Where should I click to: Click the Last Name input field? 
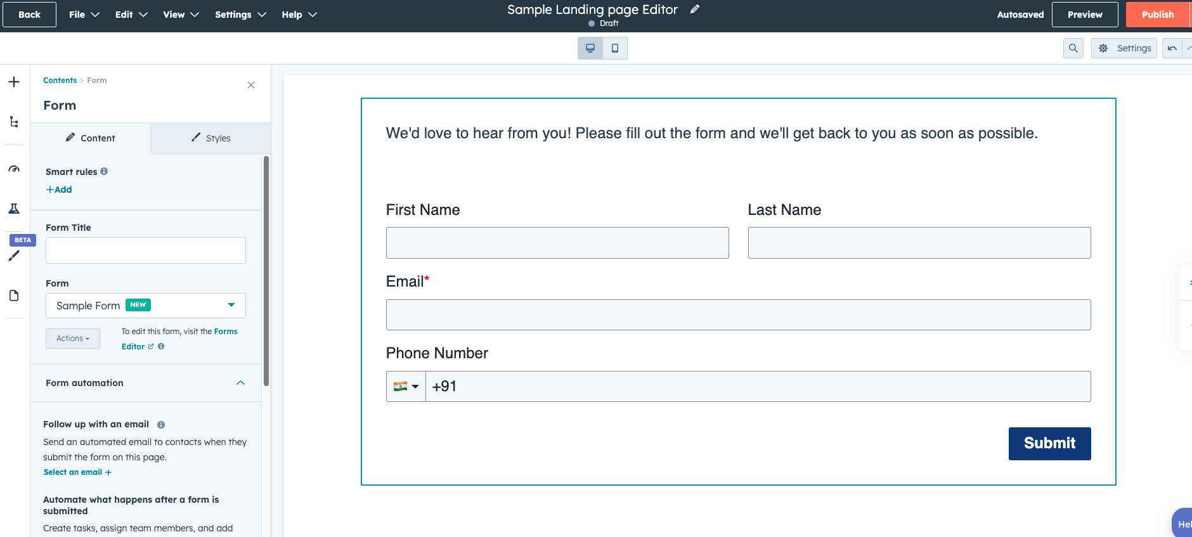point(919,243)
